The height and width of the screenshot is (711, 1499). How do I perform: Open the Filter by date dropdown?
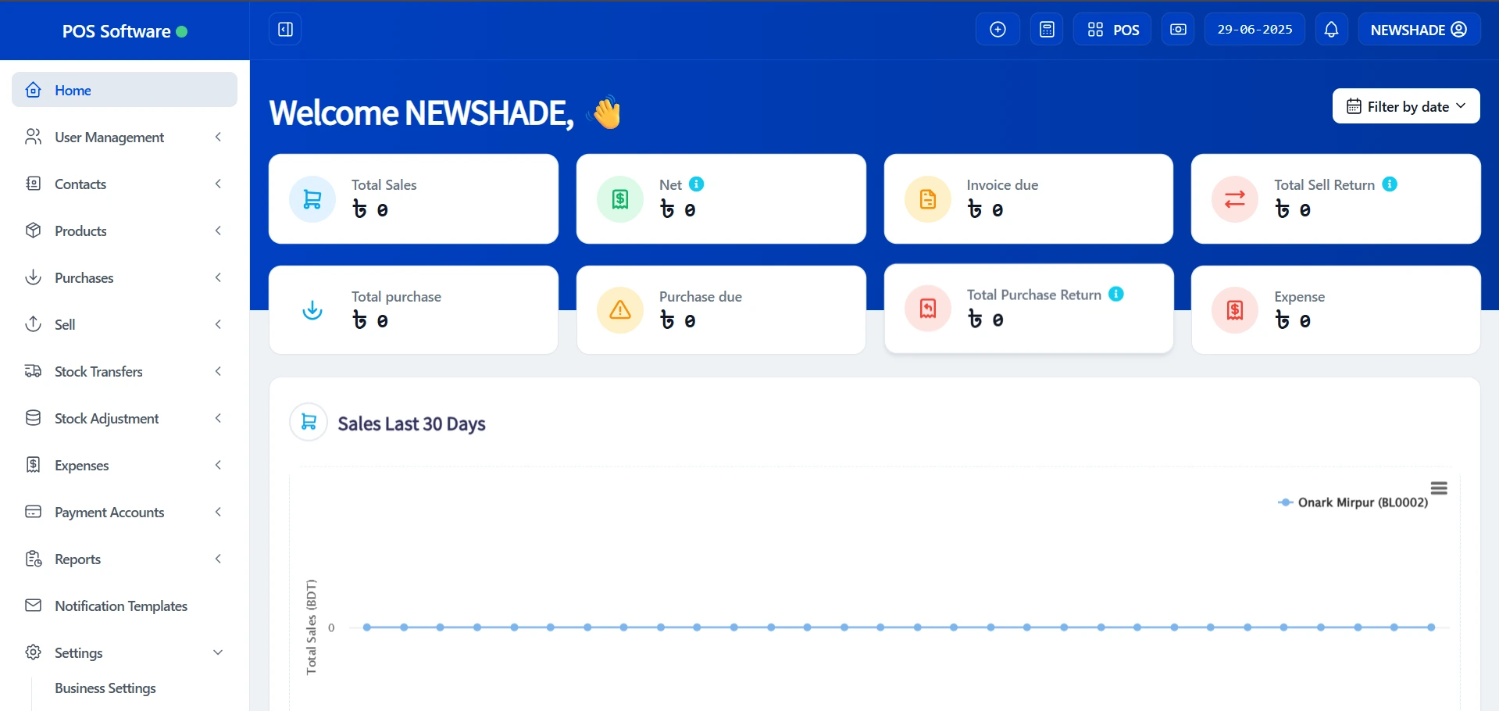1405,106
